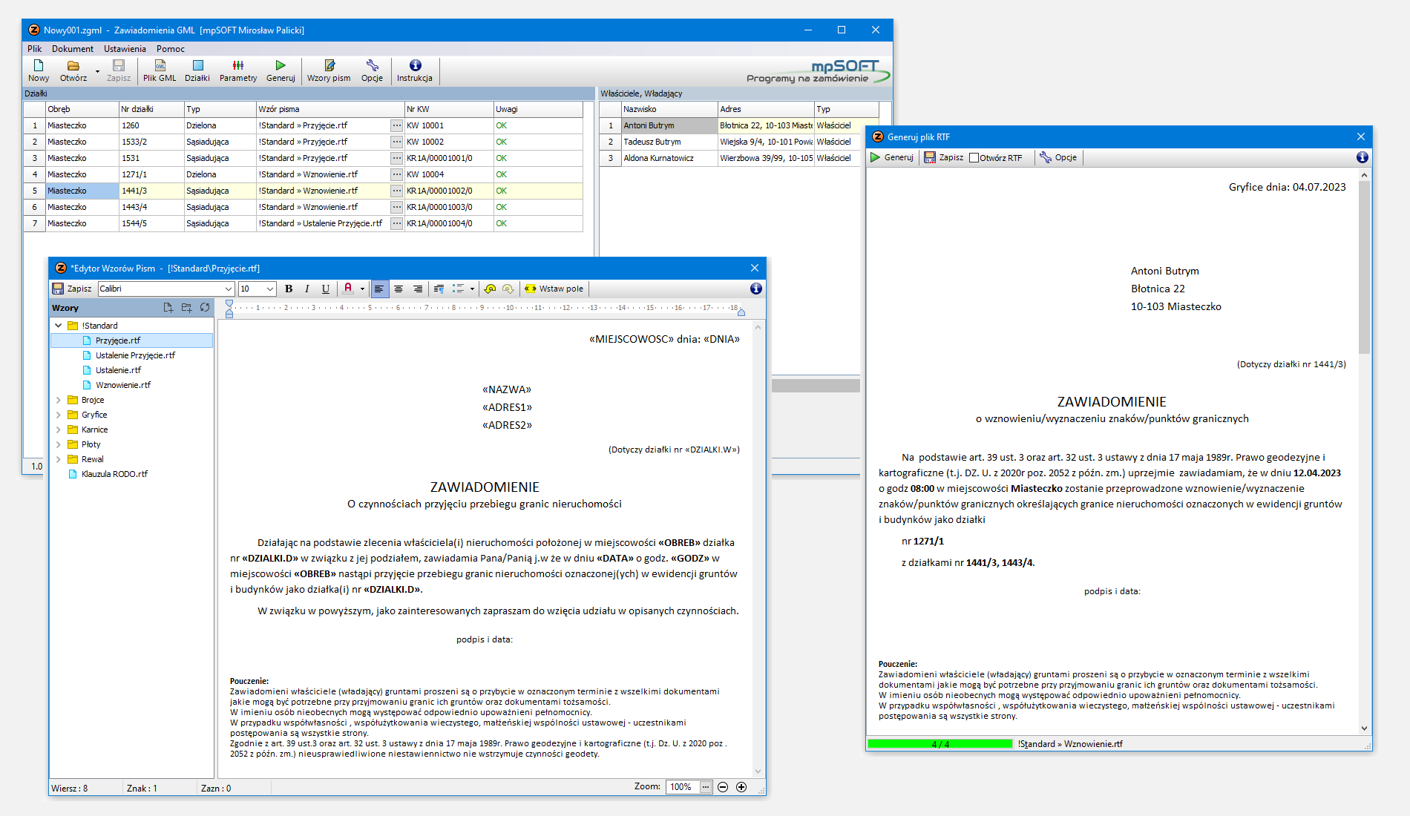Redo last edit in template editor

tap(508, 289)
